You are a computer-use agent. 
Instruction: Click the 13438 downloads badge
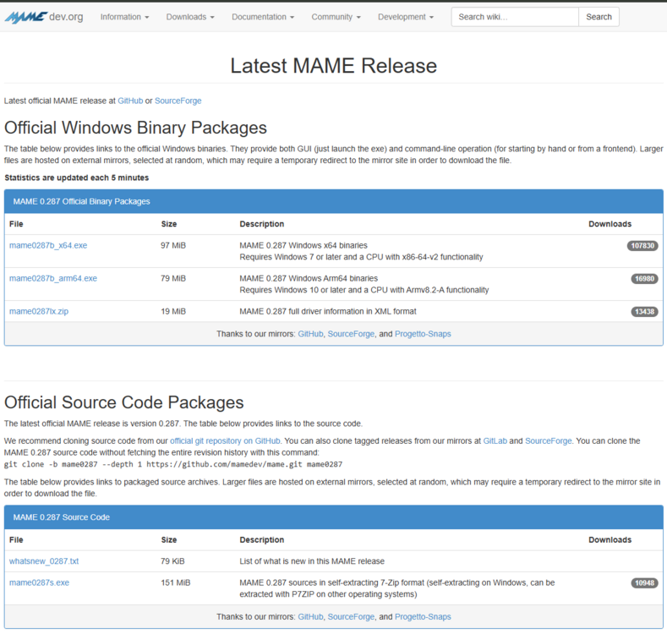(x=644, y=312)
